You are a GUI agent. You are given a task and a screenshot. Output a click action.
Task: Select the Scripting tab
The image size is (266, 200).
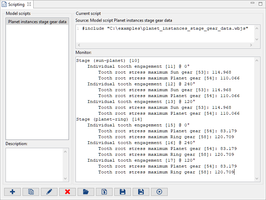click(x=16, y=4)
